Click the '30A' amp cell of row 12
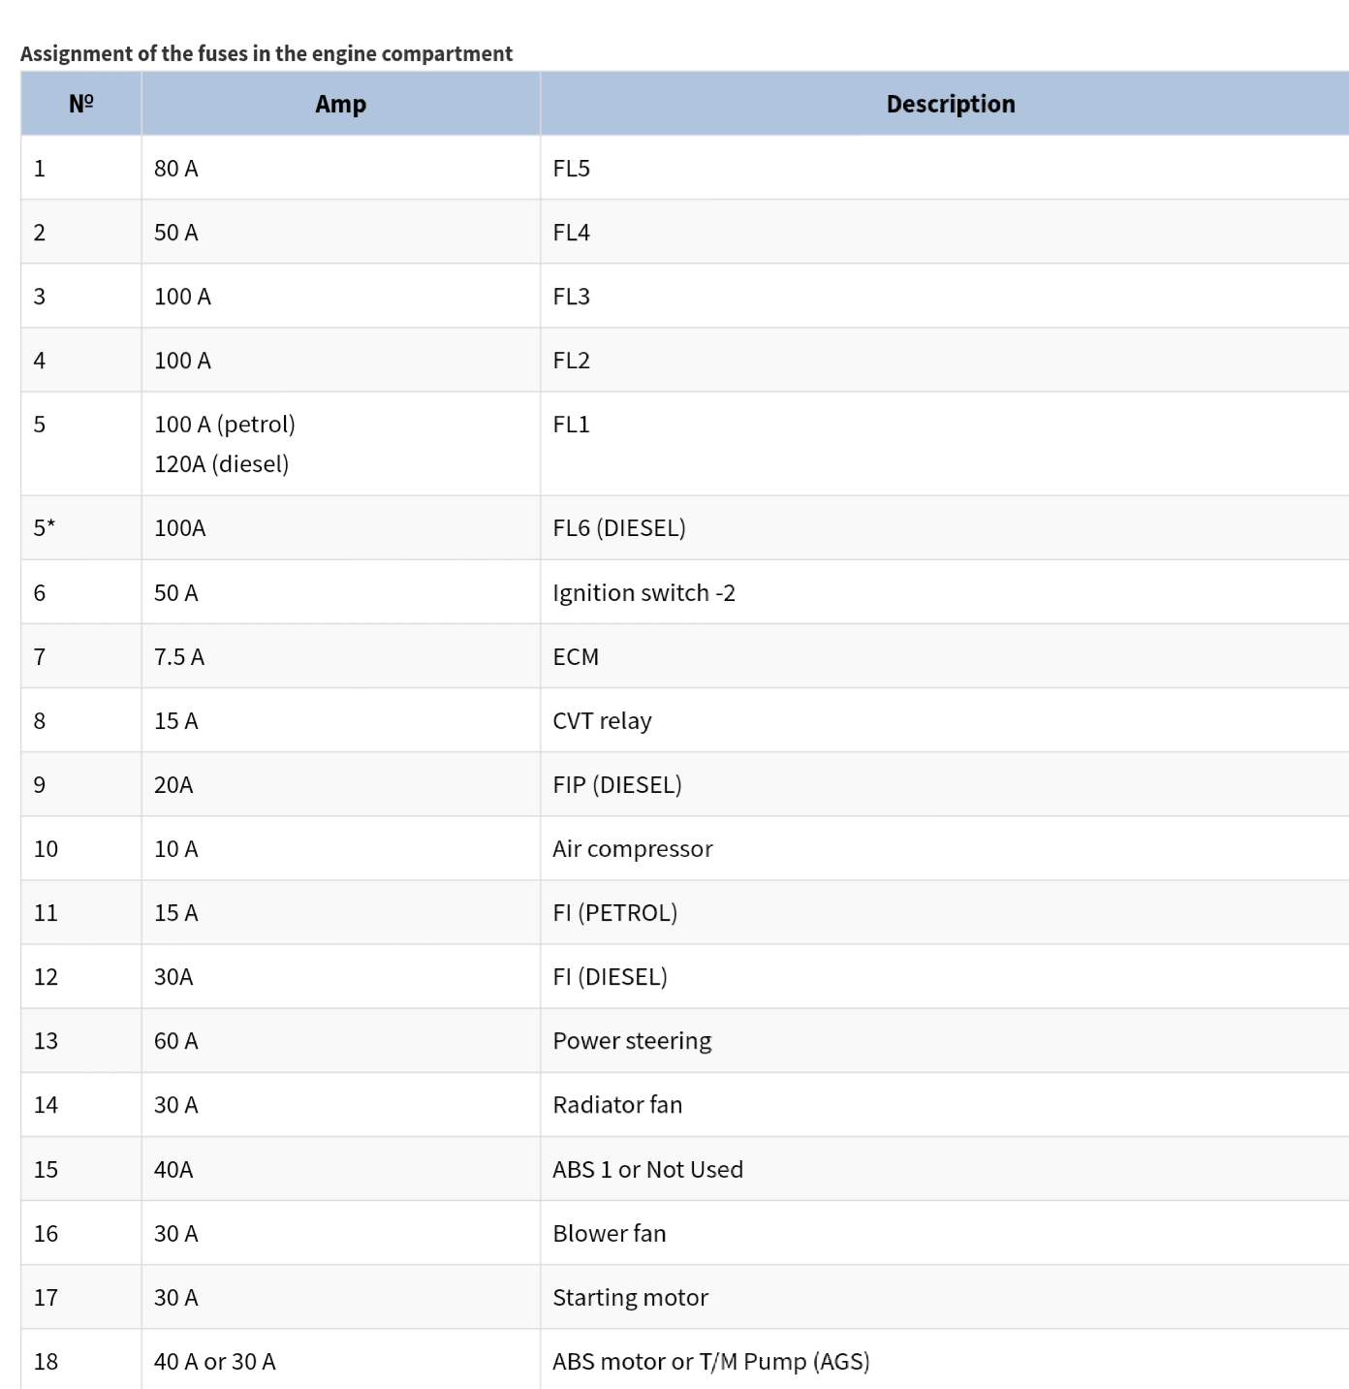 tap(341, 976)
